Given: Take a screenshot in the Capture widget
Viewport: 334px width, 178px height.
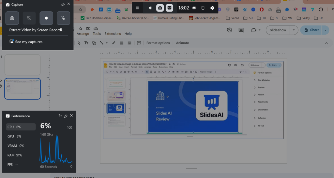Looking at the screenshot, I should point(12,18).
